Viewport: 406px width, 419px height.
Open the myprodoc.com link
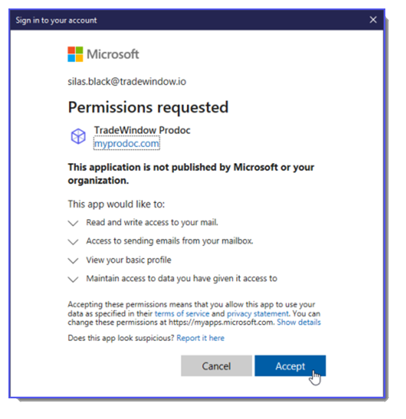point(127,144)
